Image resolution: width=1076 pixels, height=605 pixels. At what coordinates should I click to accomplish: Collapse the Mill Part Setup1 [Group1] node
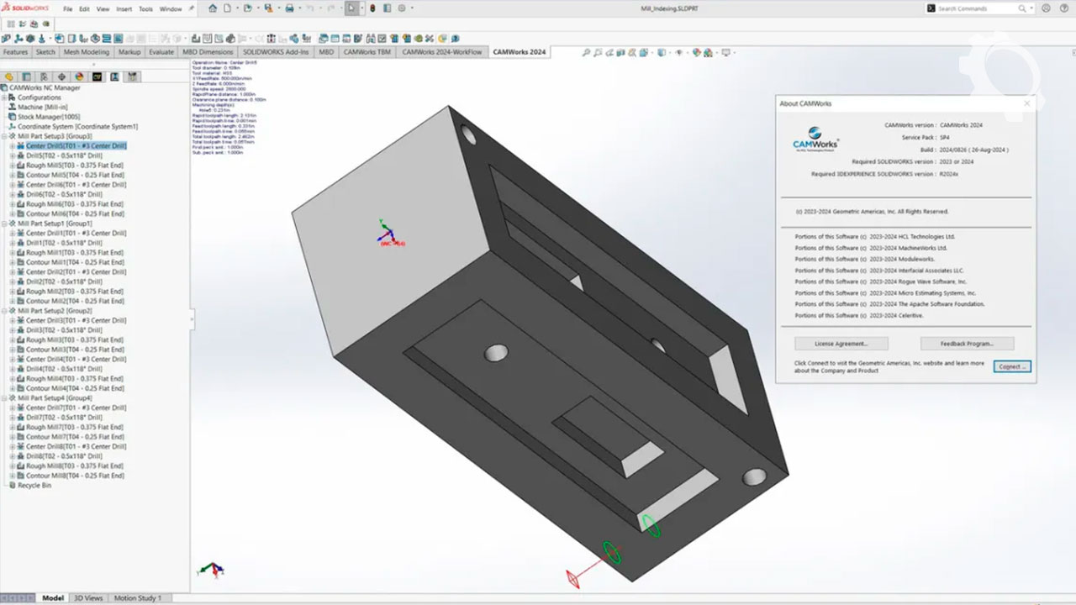(5, 224)
